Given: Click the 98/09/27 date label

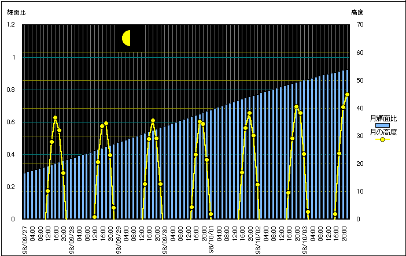Looking at the screenshot, I should point(25,238).
